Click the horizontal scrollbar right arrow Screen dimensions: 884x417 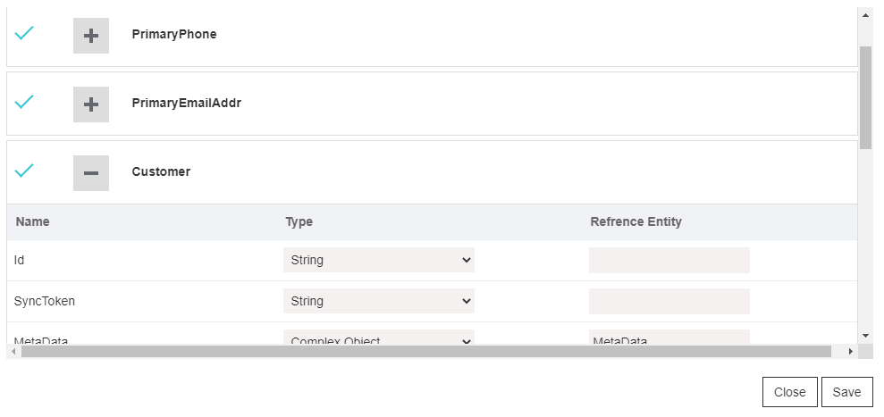click(851, 352)
